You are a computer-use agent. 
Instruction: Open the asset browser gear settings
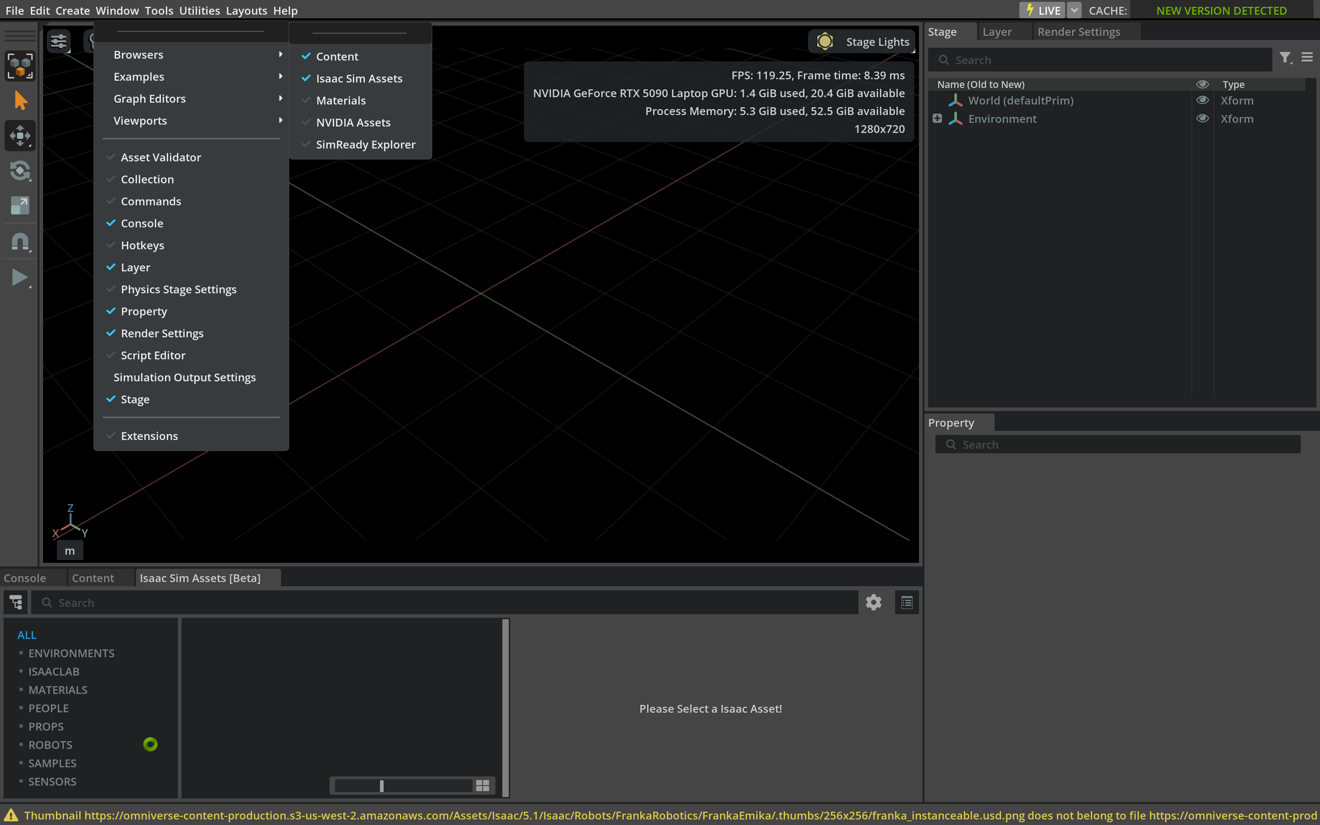click(x=873, y=602)
